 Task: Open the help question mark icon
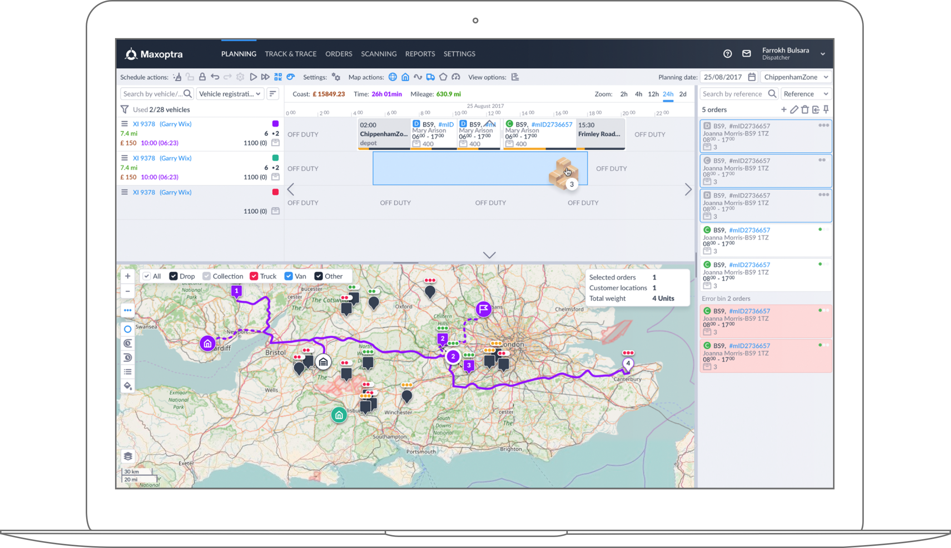coord(727,54)
